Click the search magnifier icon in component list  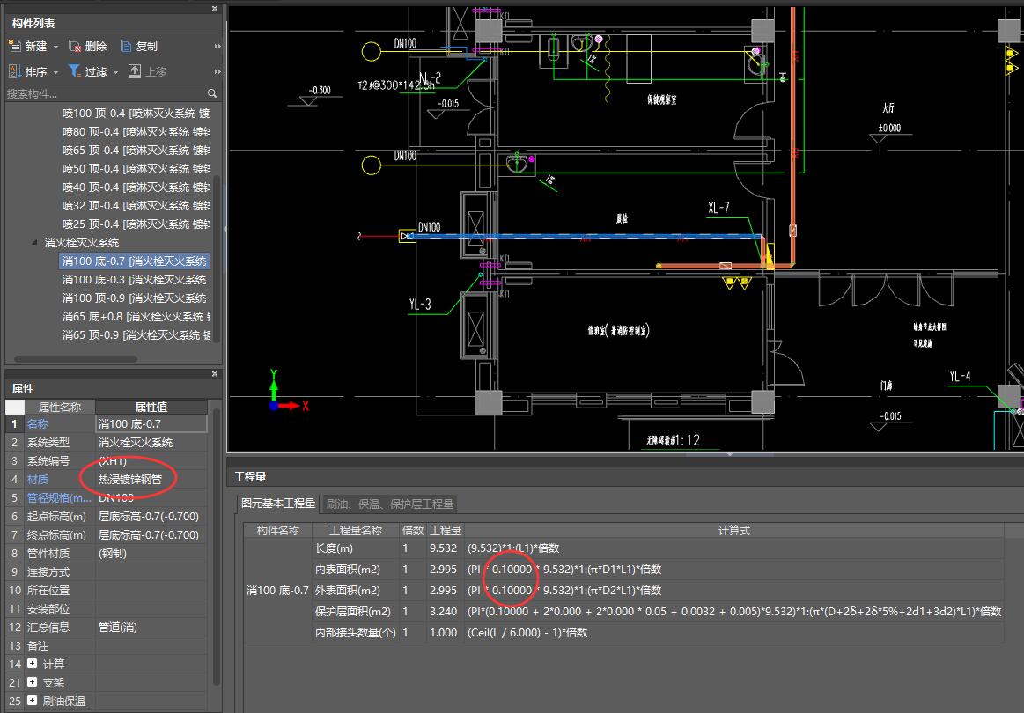(211, 93)
